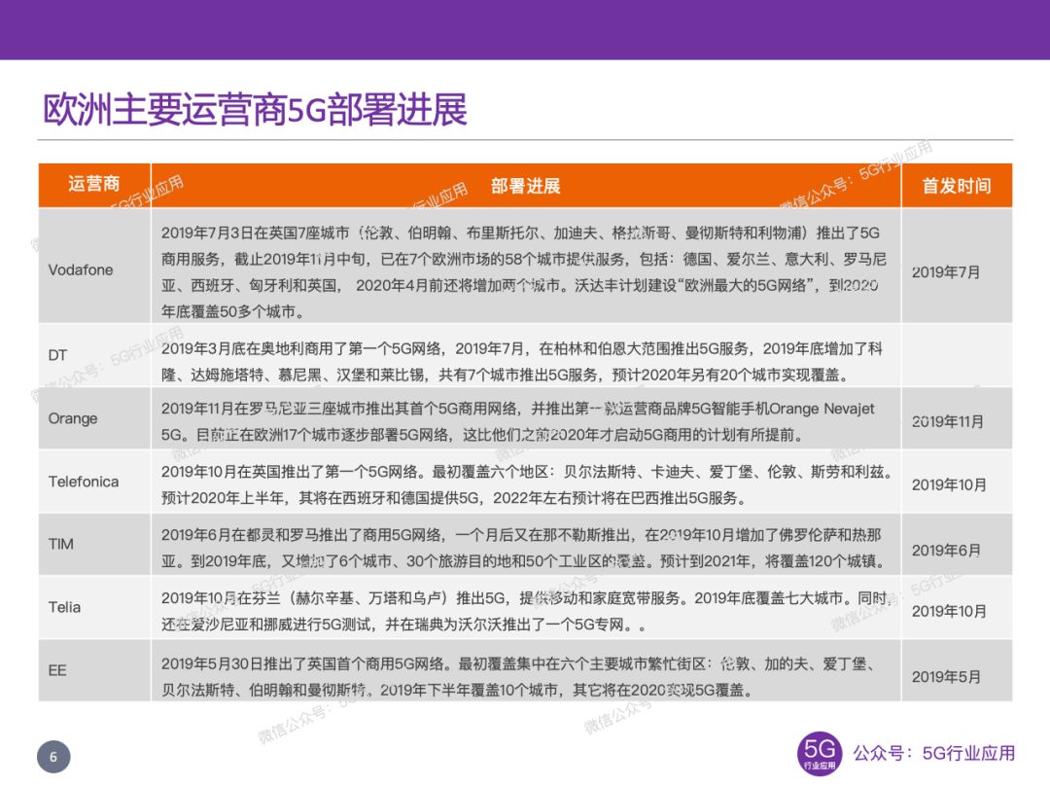1050x788 pixels.
Task: Click the purple 5G行业应用 logo
Action: (x=819, y=754)
